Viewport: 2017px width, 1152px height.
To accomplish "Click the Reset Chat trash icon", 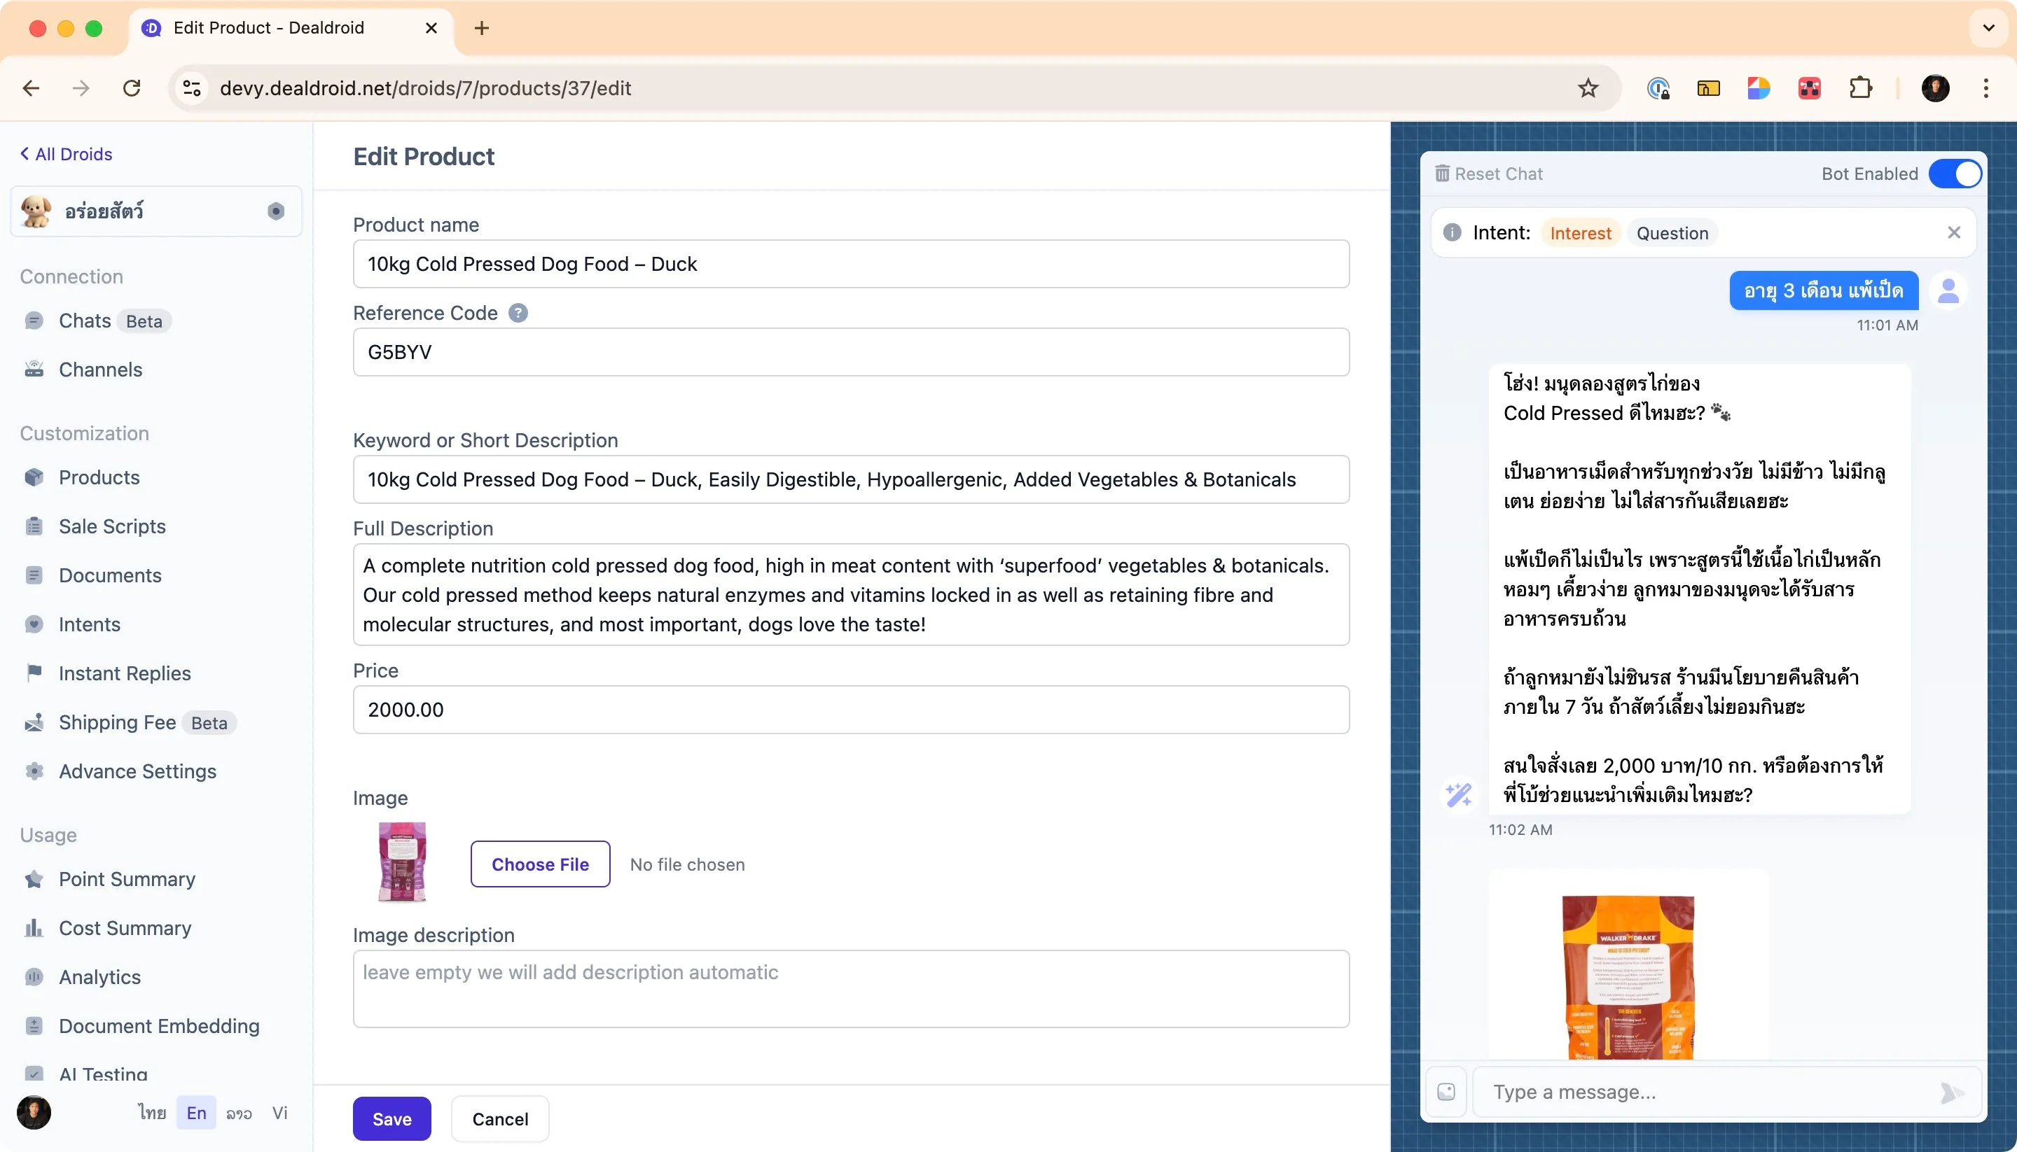I will click(x=1442, y=174).
